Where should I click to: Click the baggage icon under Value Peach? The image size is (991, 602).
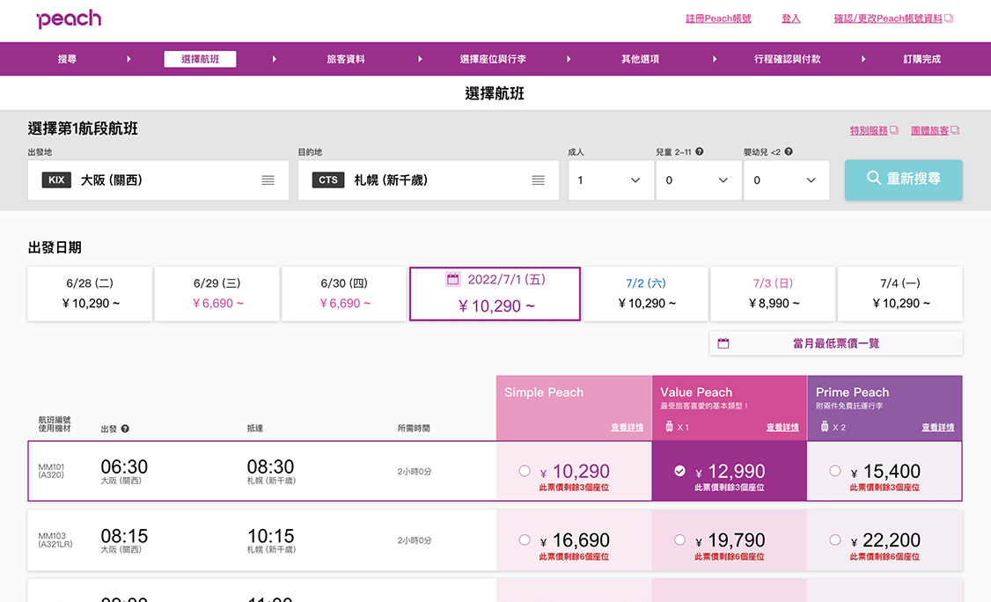click(x=669, y=427)
